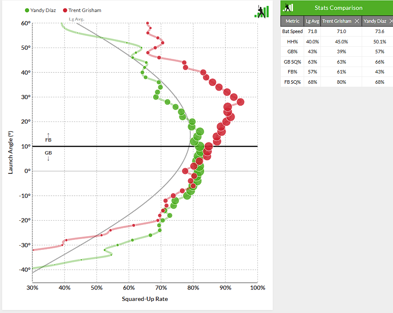Click the green Yandy Díaz legend dot
393x313 pixels.
tap(27, 10)
